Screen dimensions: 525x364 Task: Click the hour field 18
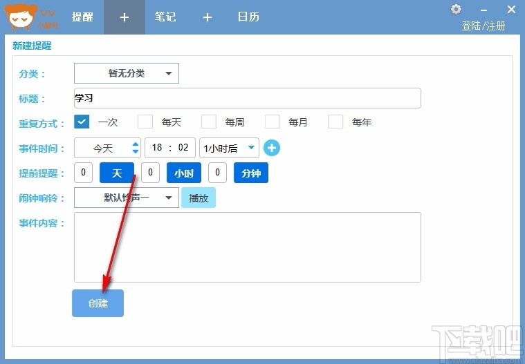click(x=157, y=147)
